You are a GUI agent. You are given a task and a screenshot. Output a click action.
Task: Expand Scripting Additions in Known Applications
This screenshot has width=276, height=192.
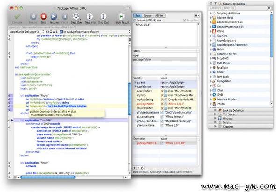(x=211, y=13)
